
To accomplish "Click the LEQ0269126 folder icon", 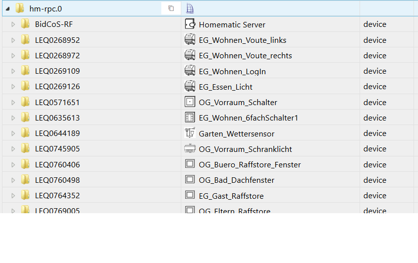I will point(25,86).
